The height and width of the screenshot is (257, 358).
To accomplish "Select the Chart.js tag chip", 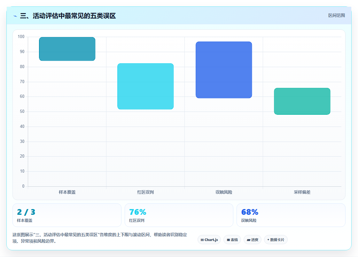I will 209,240.
